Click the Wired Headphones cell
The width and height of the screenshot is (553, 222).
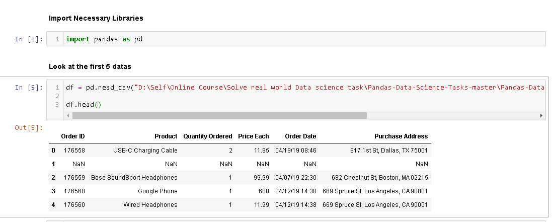(150, 205)
